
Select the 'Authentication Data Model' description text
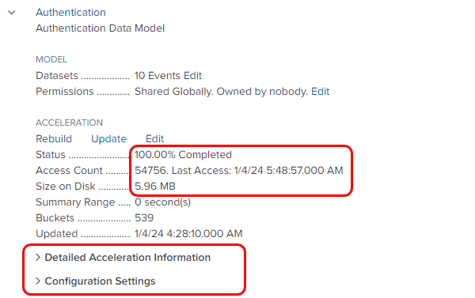pos(101,28)
